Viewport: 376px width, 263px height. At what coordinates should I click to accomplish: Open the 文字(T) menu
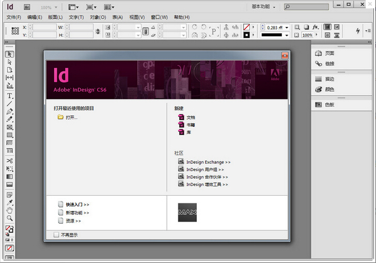click(76, 17)
